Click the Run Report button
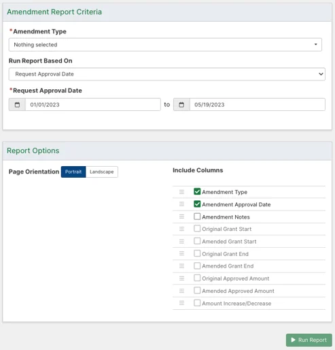The height and width of the screenshot is (350, 335). (x=309, y=340)
